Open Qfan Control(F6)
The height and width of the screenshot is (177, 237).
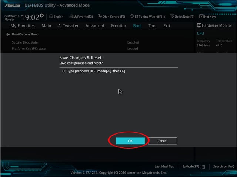point(114,17)
